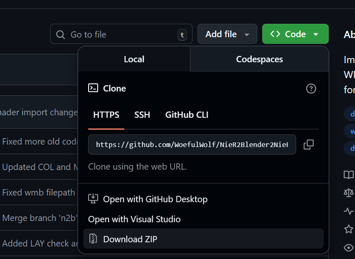Click the book readme icon in sidebar

click(348, 175)
